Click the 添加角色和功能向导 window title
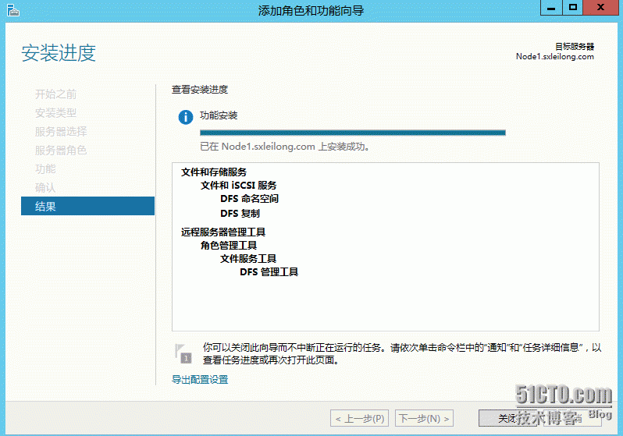The width and height of the screenshot is (623, 436). point(311,10)
